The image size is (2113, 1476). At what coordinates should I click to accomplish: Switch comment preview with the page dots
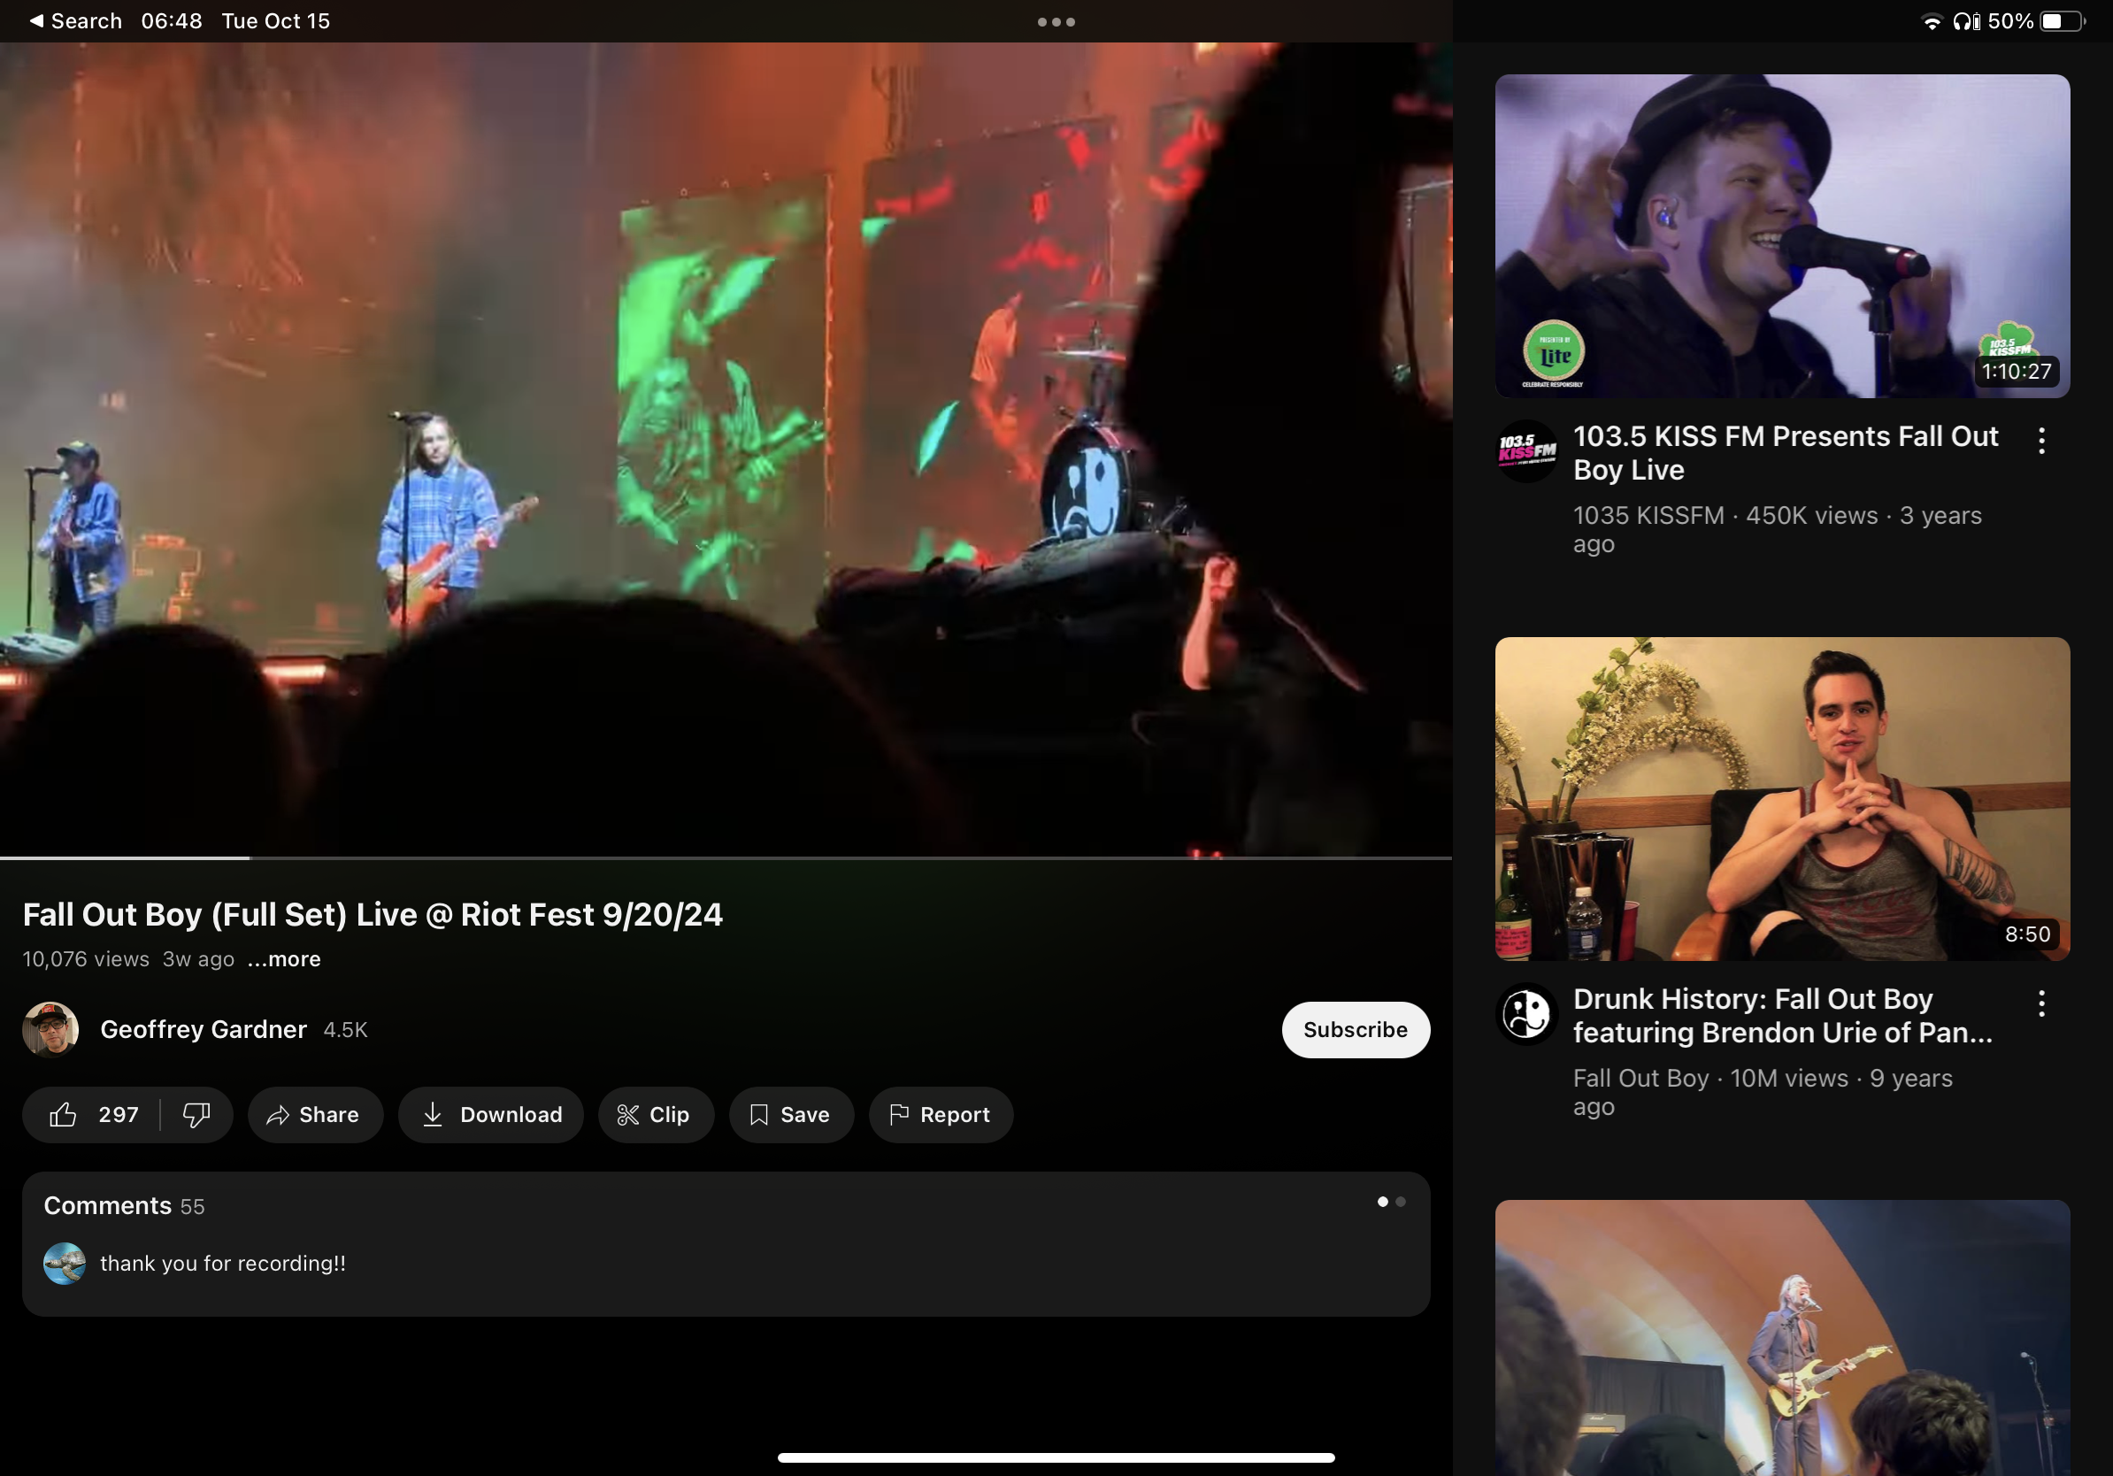coord(1391,1202)
